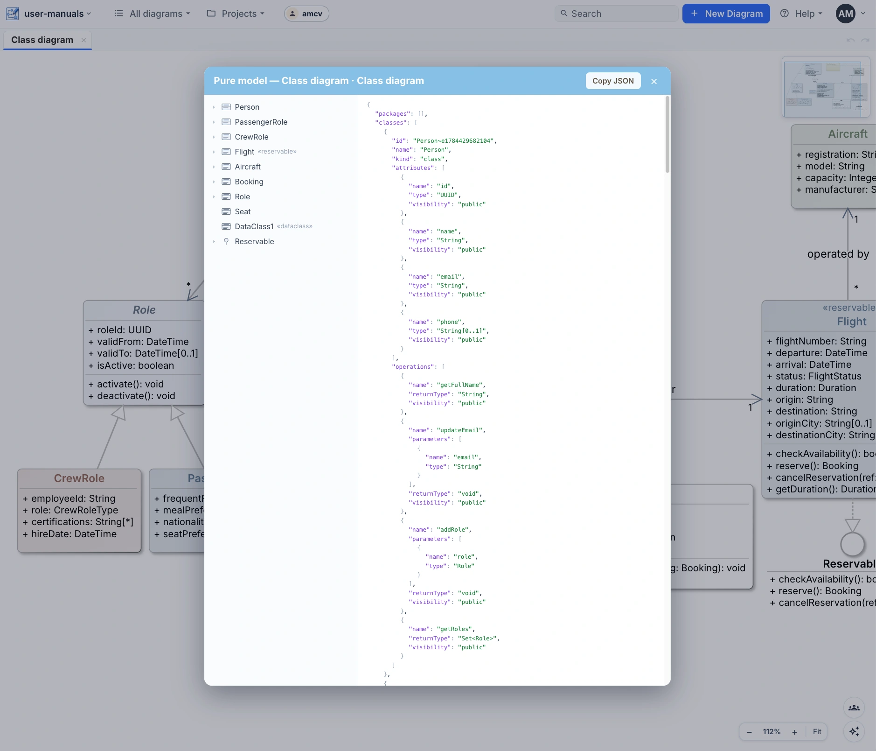
Task: Click the Person id string in JSON
Action: click(453, 141)
